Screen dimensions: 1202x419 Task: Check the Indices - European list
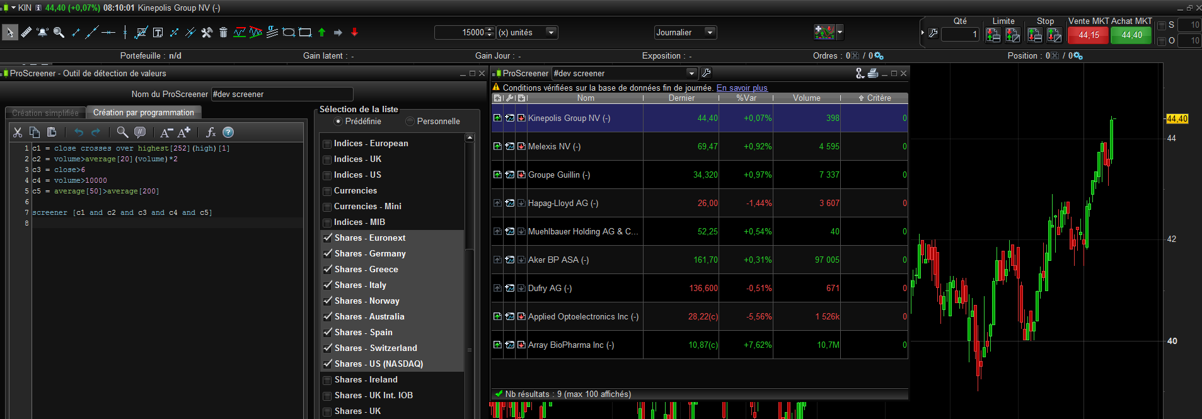coord(327,144)
